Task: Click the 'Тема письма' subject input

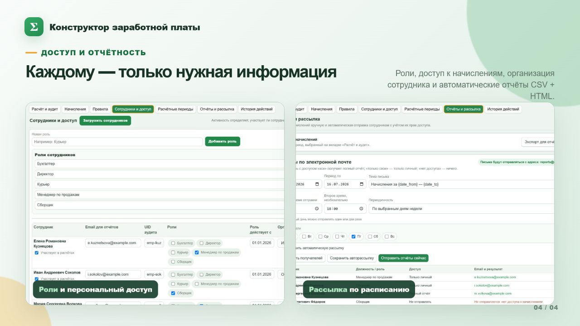Action: (461, 184)
